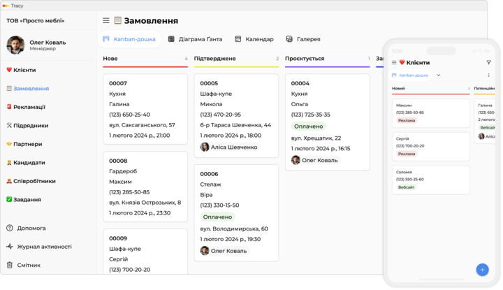The width and height of the screenshot is (503, 290).
Task: Tap the blue plus add button
Action: (482, 269)
